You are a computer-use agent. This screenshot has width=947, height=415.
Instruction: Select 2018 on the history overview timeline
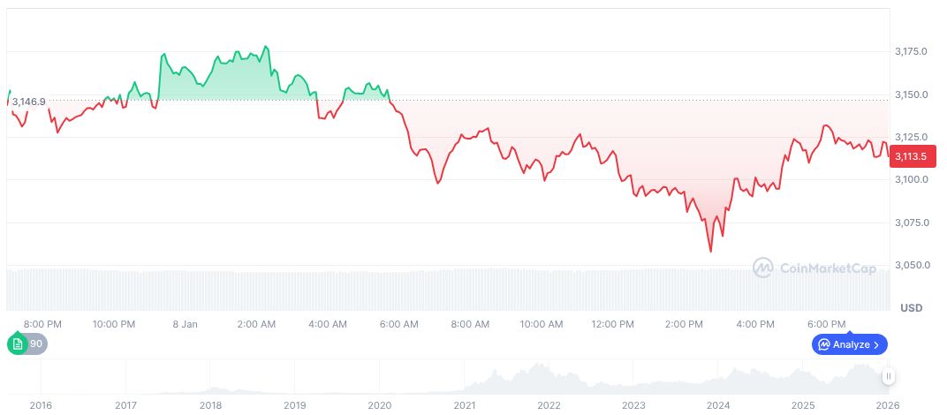[x=210, y=405]
